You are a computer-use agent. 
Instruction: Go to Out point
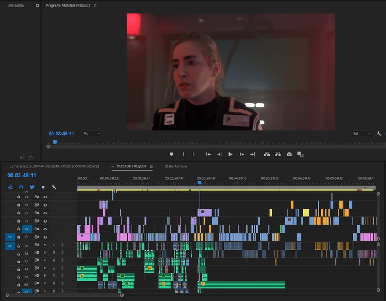coord(253,154)
